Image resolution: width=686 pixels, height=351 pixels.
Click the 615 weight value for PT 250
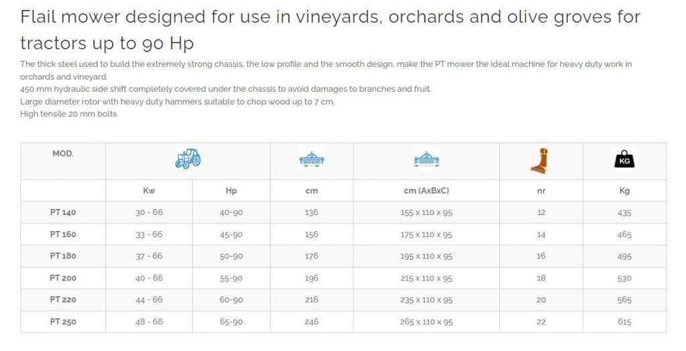[624, 322]
